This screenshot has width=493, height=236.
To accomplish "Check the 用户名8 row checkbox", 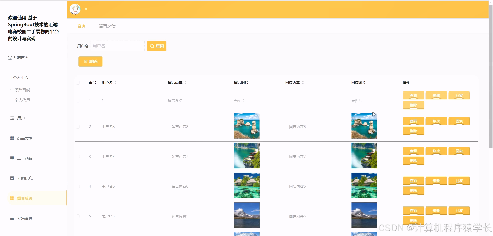I will click(x=78, y=127).
